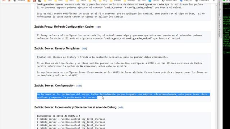The image size is (230, 129).
Task: Open edit link beside Items y Templates heading
Action: coord(84,49)
